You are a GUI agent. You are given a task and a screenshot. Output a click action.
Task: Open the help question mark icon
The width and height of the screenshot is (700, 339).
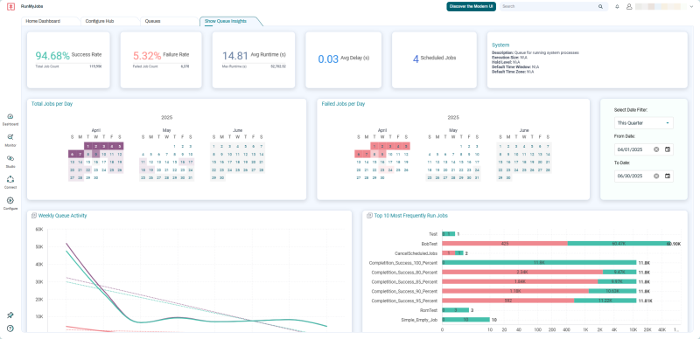pos(10,329)
